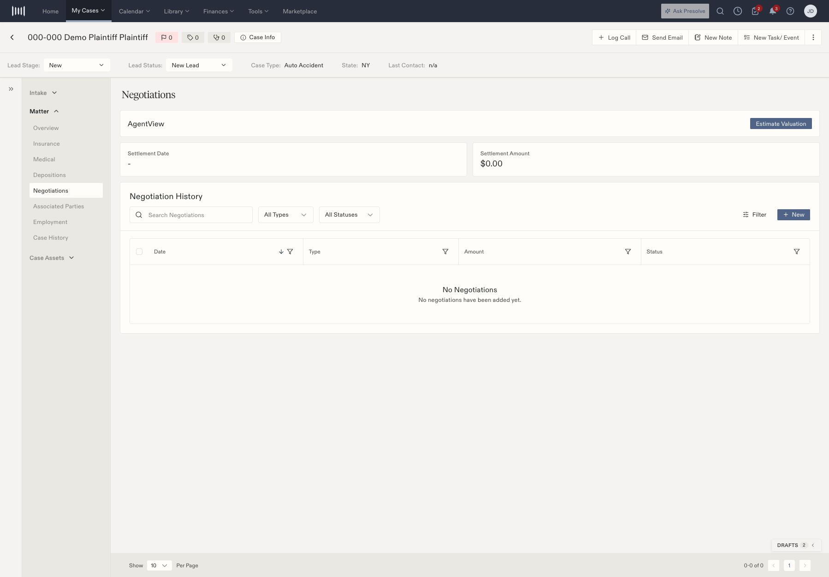Image resolution: width=829 pixels, height=577 pixels.
Task: Expand the Intake section
Action: pyautogui.click(x=43, y=93)
